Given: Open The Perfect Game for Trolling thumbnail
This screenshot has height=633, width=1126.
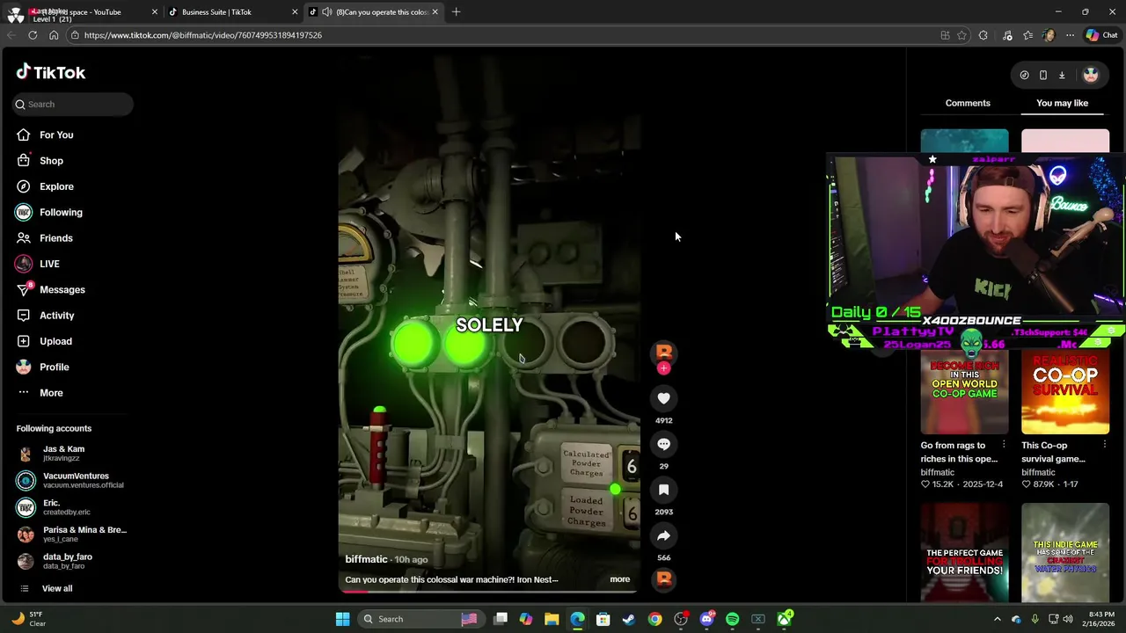Looking at the screenshot, I should [x=964, y=552].
